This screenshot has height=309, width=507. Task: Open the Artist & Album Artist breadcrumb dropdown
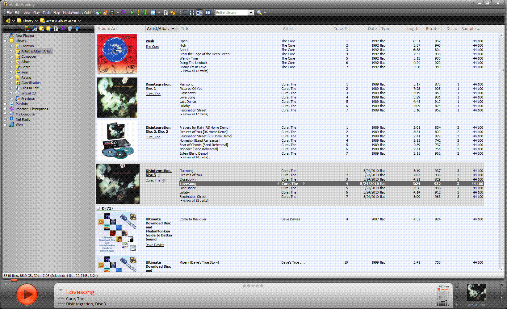pyautogui.click(x=79, y=21)
